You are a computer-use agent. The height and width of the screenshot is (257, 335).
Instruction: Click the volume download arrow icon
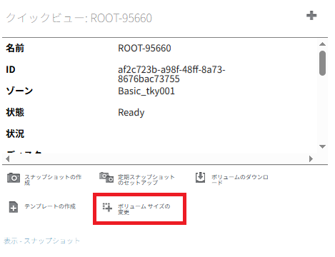[x=200, y=178]
